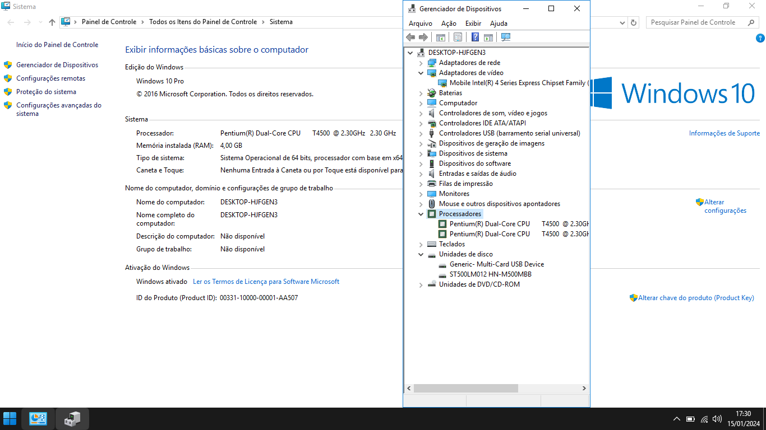Click Todos os Itens do Painel de Controle breadcrumb

tap(203, 22)
